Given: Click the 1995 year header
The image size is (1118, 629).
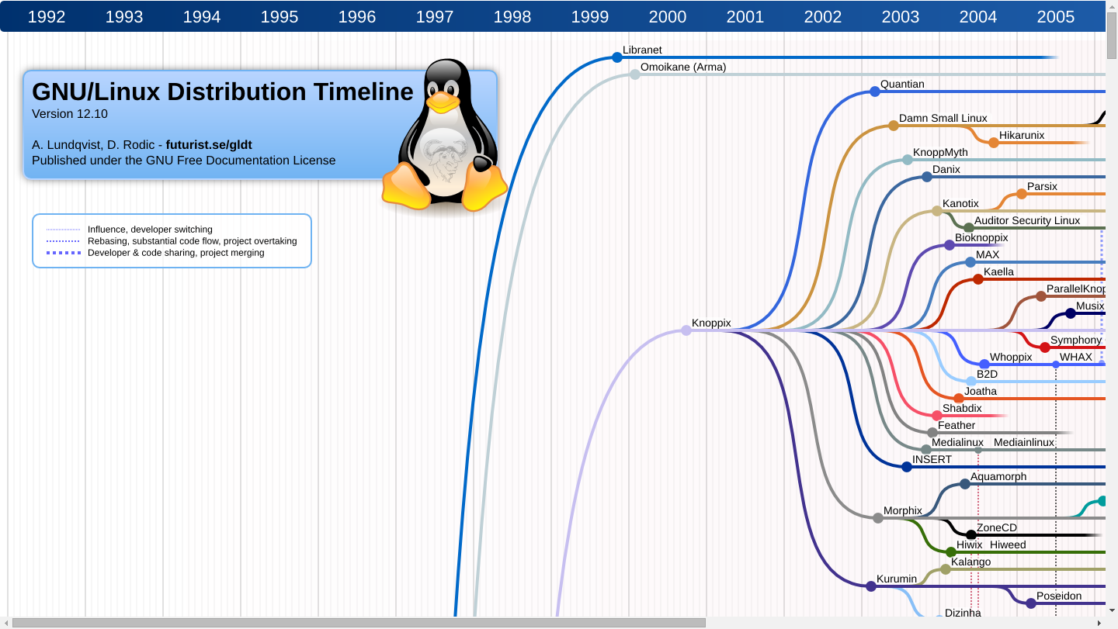Looking at the screenshot, I should tap(279, 16).
